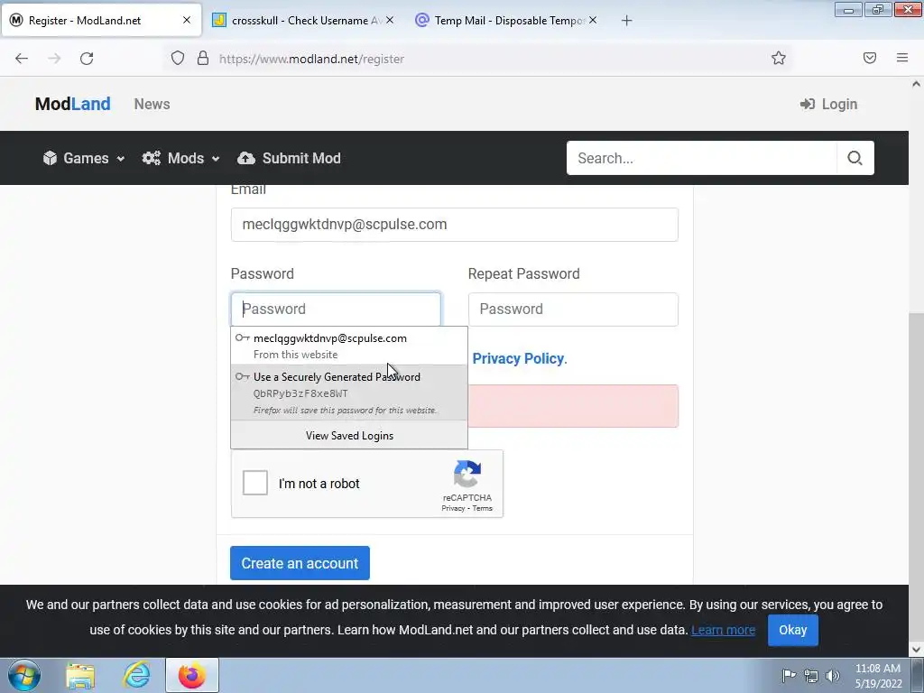Viewport: 924px width, 693px height.
Task: Choose saved login meclqggwktdnvp@scpulse.com
Action: pos(349,346)
